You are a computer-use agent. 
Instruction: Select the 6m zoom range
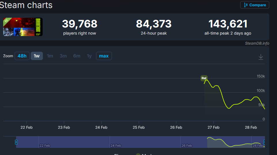(x=77, y=56)
